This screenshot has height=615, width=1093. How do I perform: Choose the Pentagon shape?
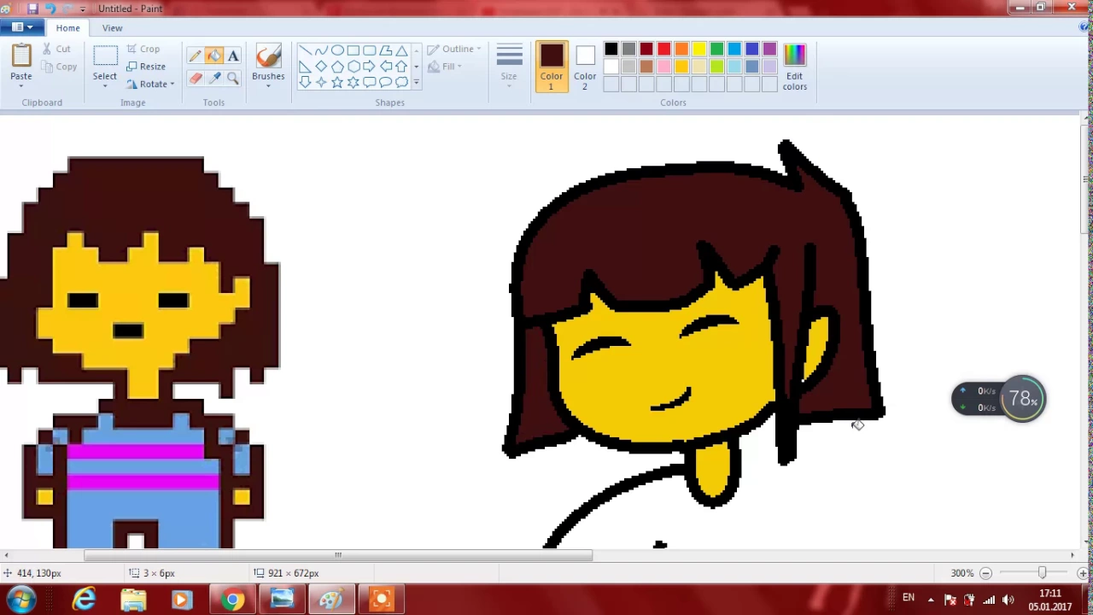337,67
